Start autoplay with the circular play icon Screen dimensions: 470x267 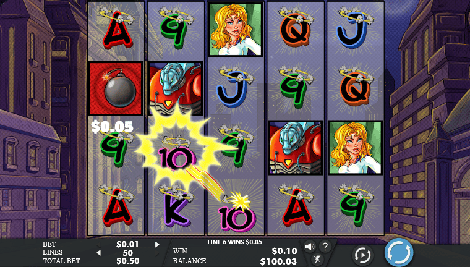pyautogui.click(x=362, y=255)
